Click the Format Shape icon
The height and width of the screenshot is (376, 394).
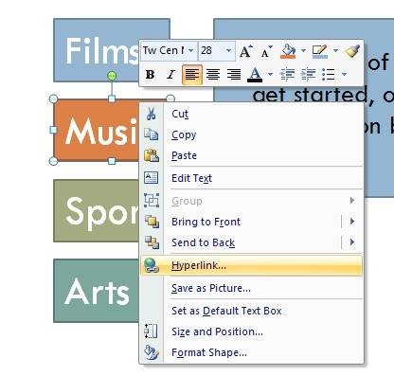(x=152, y=352)
